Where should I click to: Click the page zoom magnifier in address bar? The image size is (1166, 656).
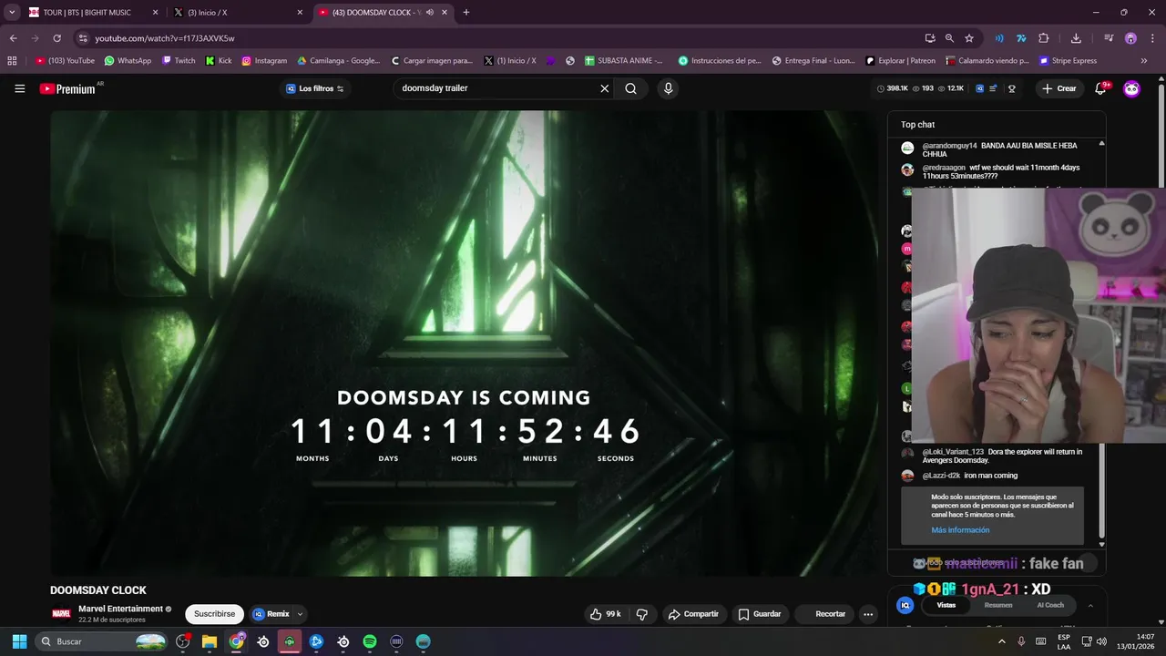(x=949, y=38)
